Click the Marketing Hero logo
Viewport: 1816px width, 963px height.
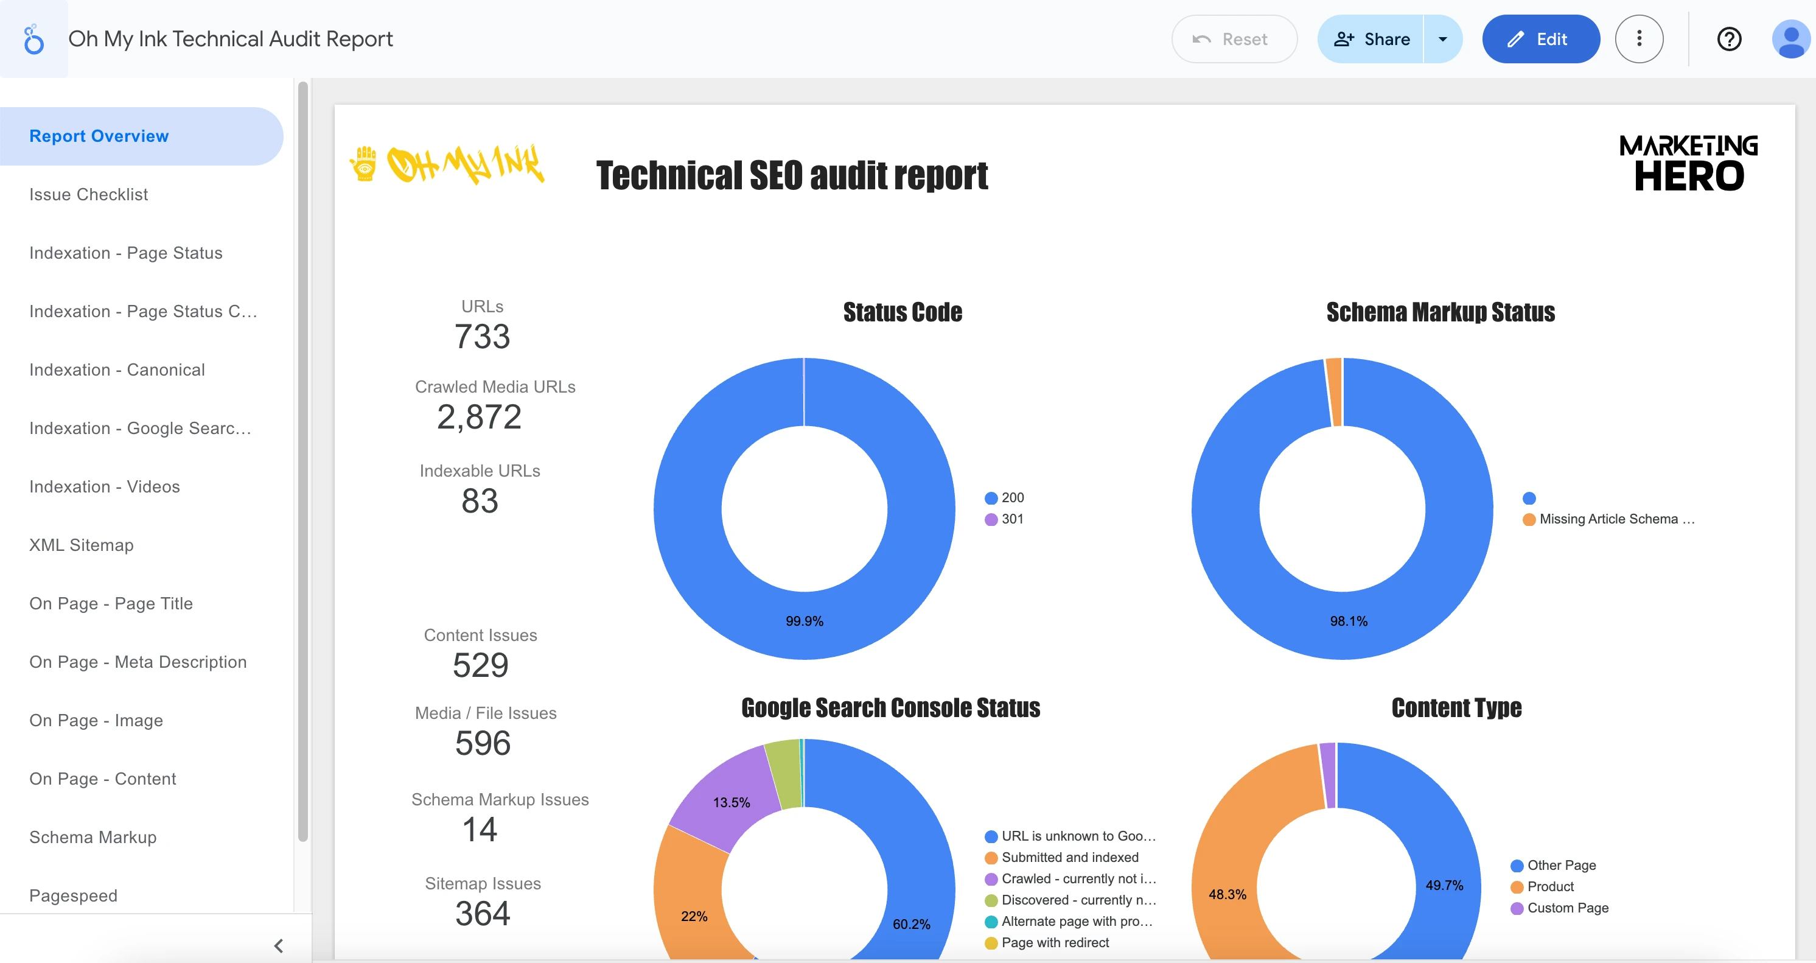coord(1688,164)
